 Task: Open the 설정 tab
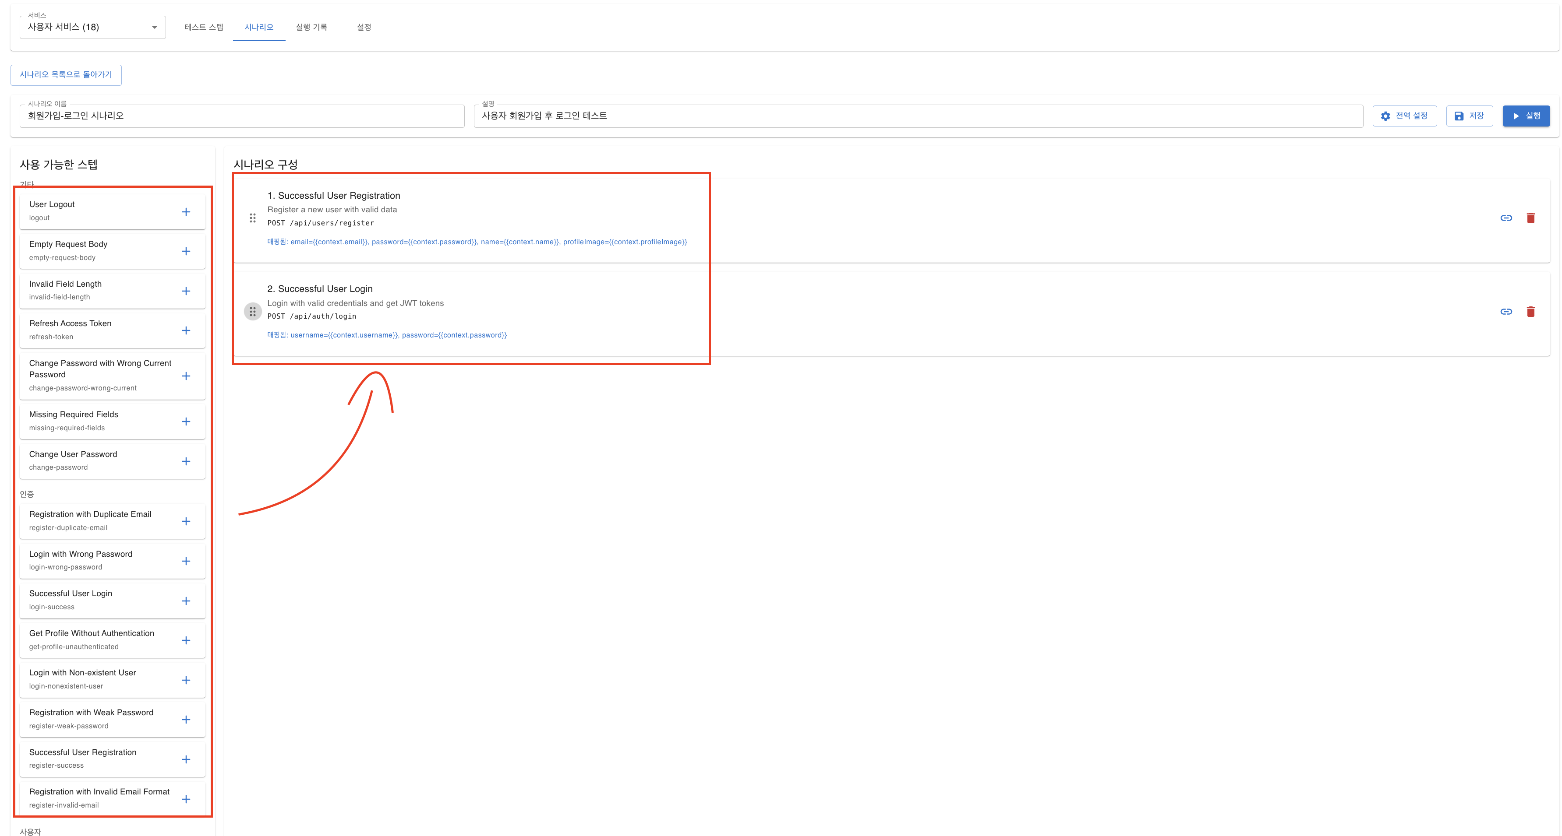coord(364,27)
